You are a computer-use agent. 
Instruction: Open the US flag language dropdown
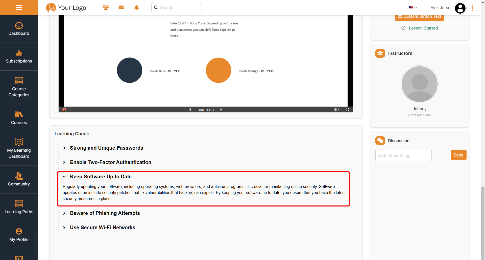tap(413, 8)
